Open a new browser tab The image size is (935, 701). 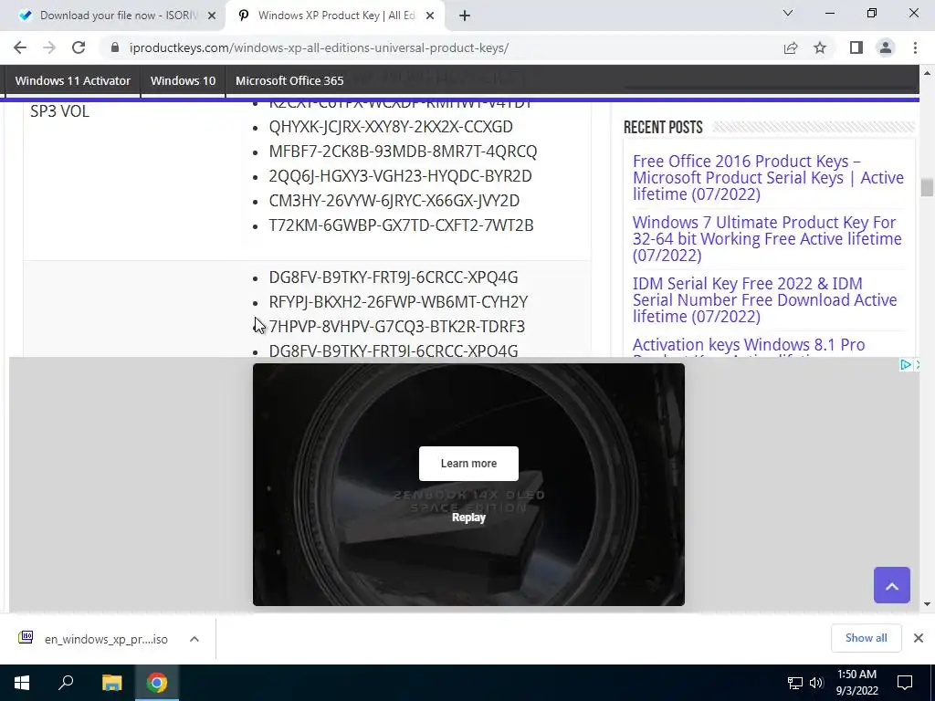[465, 16]
